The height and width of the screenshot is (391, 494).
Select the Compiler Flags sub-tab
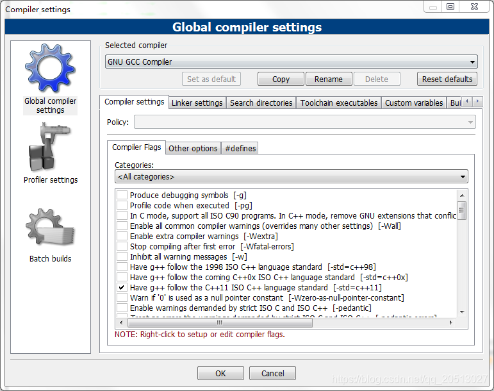[x=136, y=147]
